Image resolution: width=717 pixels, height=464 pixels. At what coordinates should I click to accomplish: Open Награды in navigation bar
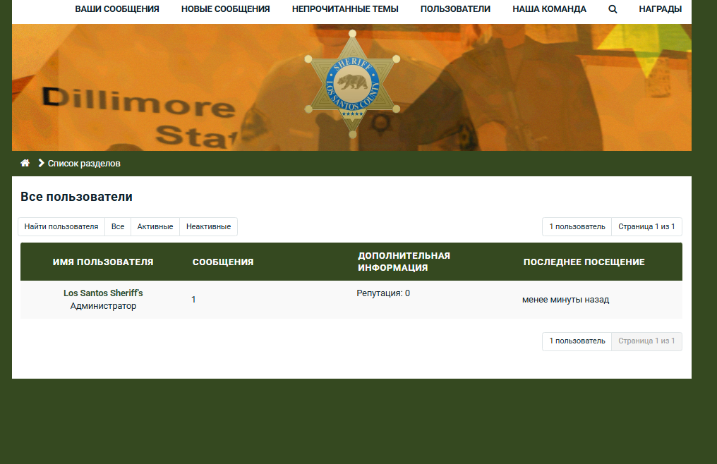point(660,9)
